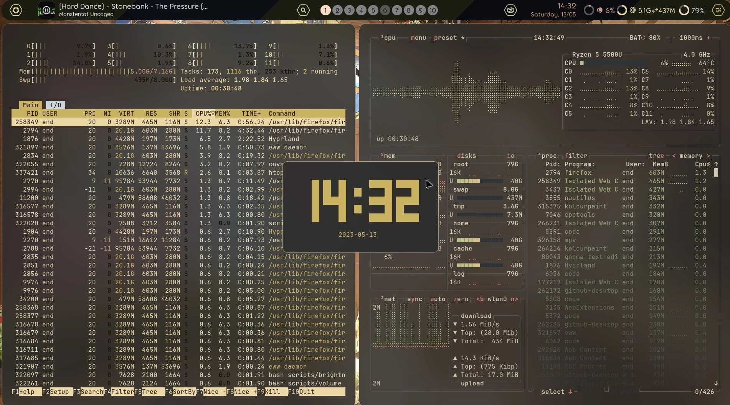The width and height of the screenshot is (730, 405).
Task: Open the btop preset selector
Action: coord(445,38)
